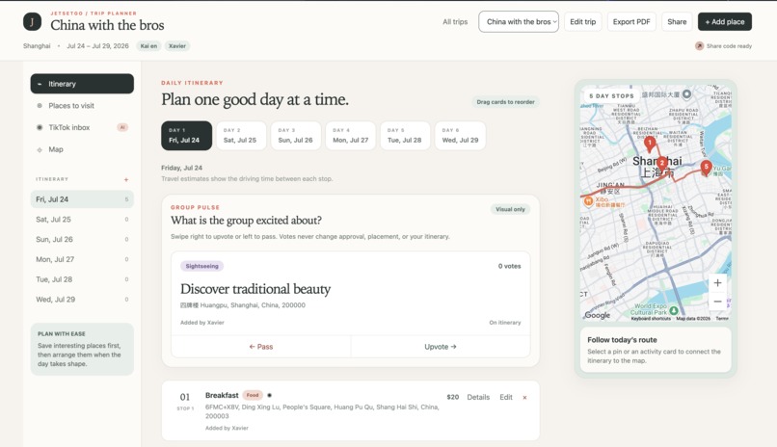Click the Follow today's route heading
This screenshot has height=447, width=777.
pos(622,339)
